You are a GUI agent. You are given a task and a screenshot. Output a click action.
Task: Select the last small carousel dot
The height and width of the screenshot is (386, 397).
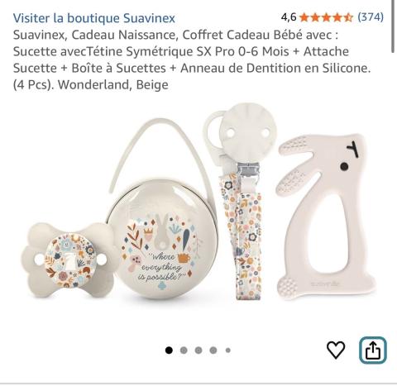coord(227,350)
